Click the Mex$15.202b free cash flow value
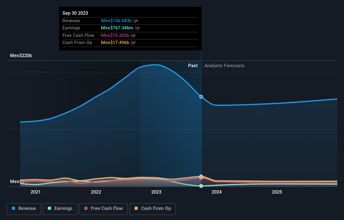344x220 pixels. click(x=115, y=35)
